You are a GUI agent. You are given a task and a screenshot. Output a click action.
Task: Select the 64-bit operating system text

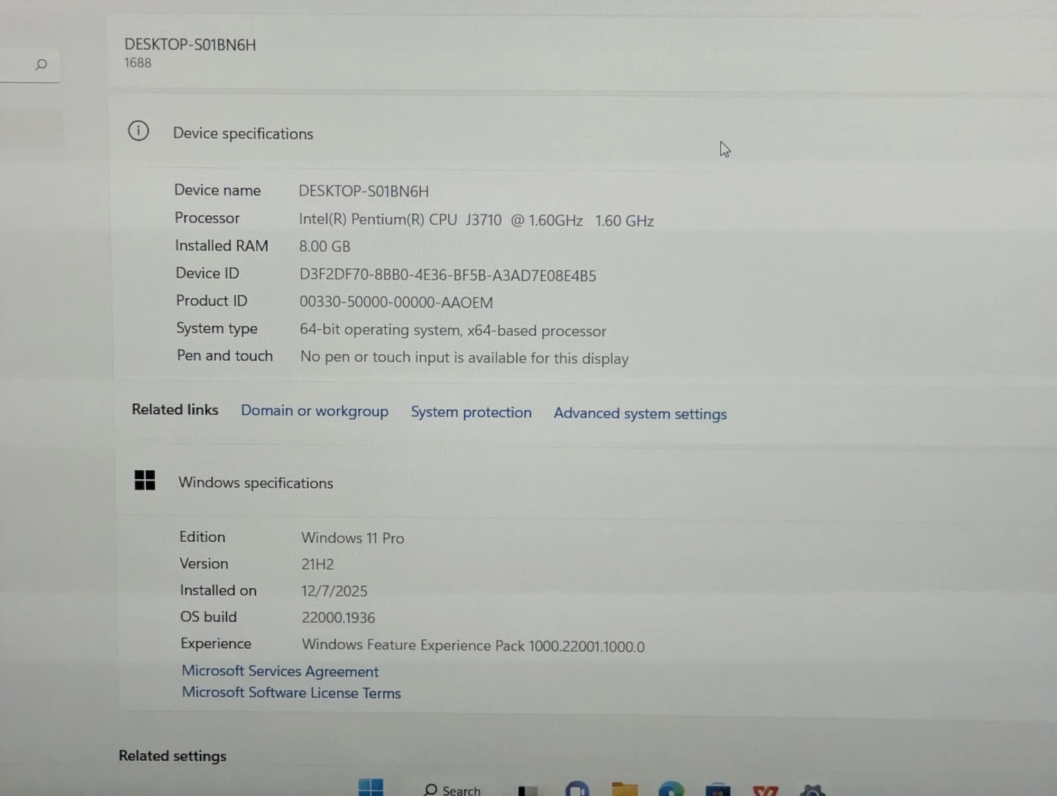point(453,330)
